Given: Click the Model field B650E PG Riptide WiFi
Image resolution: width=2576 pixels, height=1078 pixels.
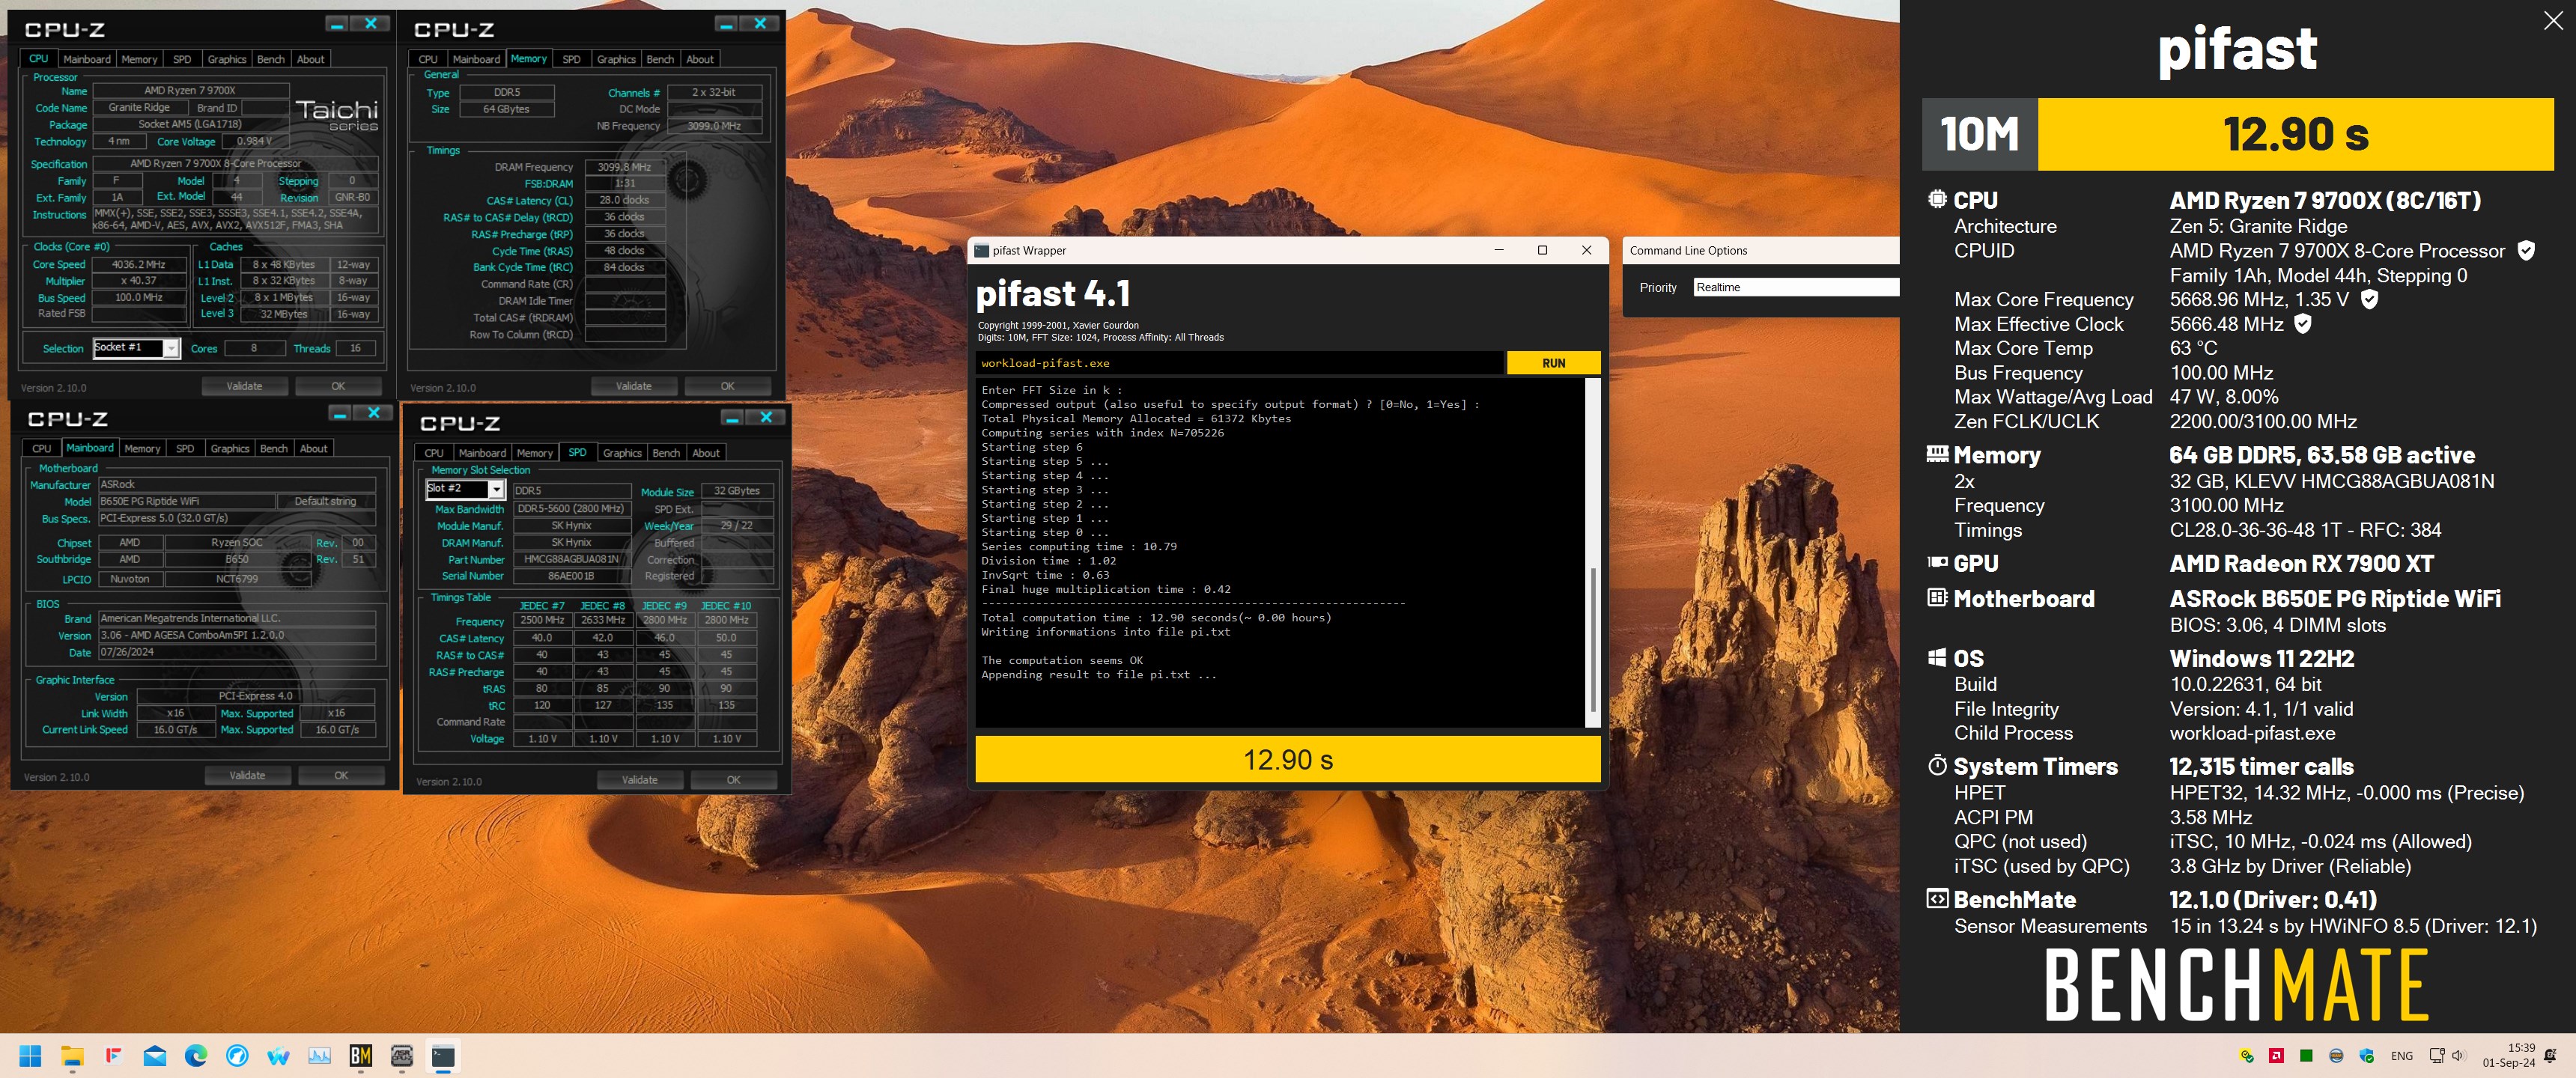Looking at the screenshot, I should click(x=186, y=502).
